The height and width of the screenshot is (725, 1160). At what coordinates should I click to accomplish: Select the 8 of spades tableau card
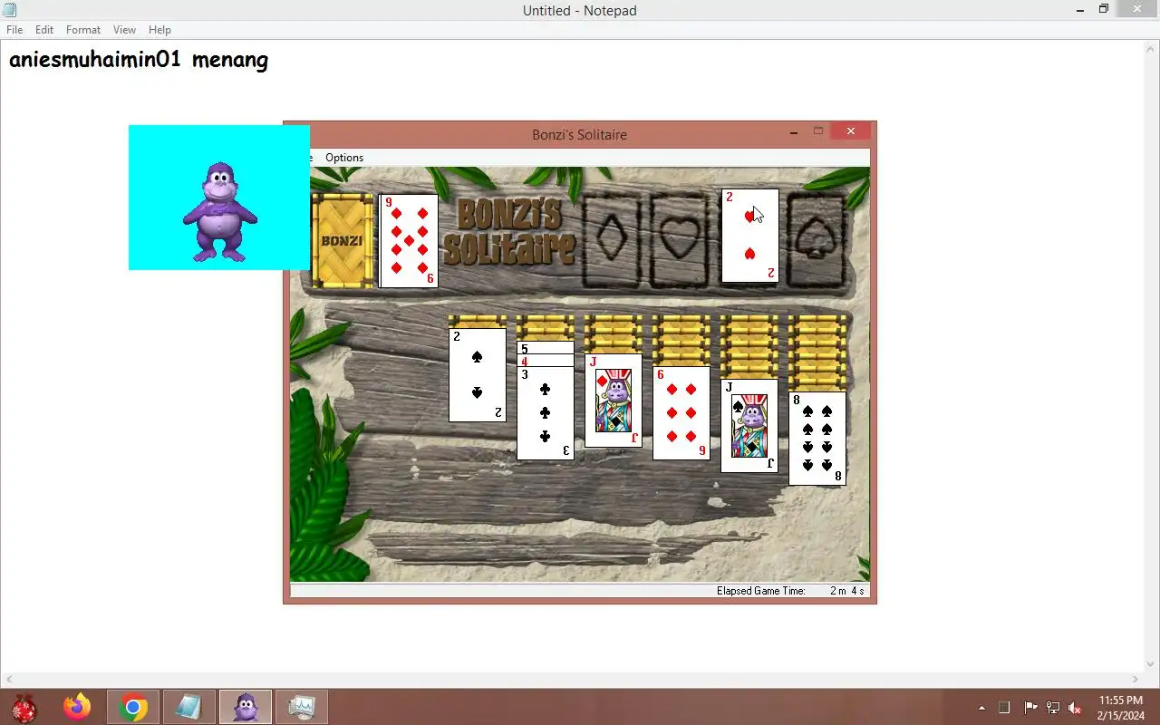click(x=817, y=439)
